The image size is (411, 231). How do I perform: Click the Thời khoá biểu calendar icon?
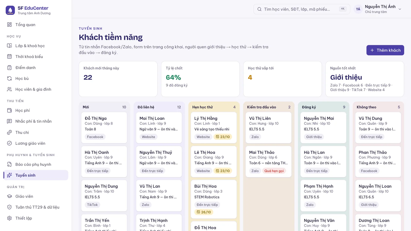(10, 56)
